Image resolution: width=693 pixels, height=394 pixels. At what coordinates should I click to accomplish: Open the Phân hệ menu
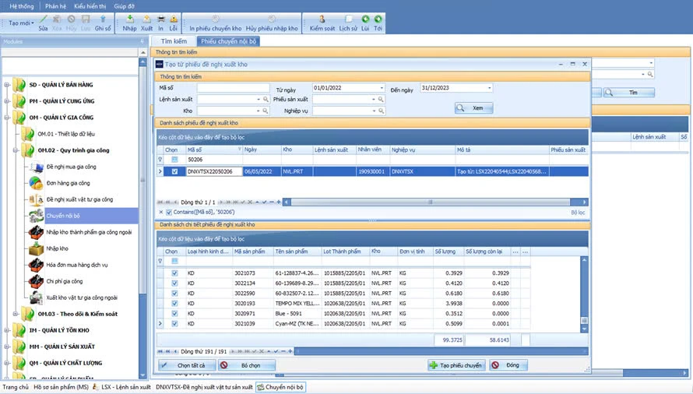point(56,6)
